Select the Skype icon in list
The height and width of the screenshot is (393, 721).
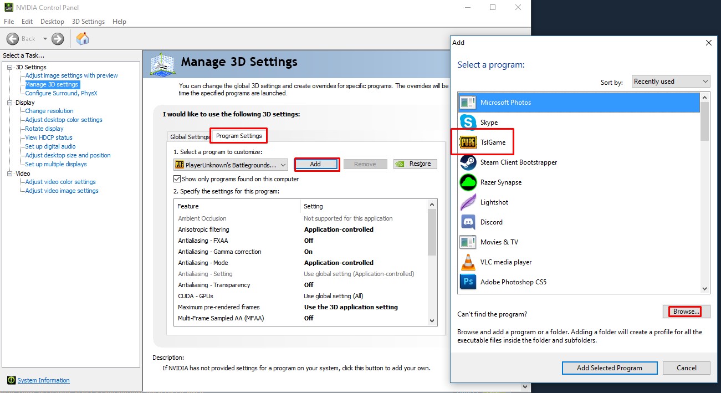pyautogui.click(x=468, y=123)
